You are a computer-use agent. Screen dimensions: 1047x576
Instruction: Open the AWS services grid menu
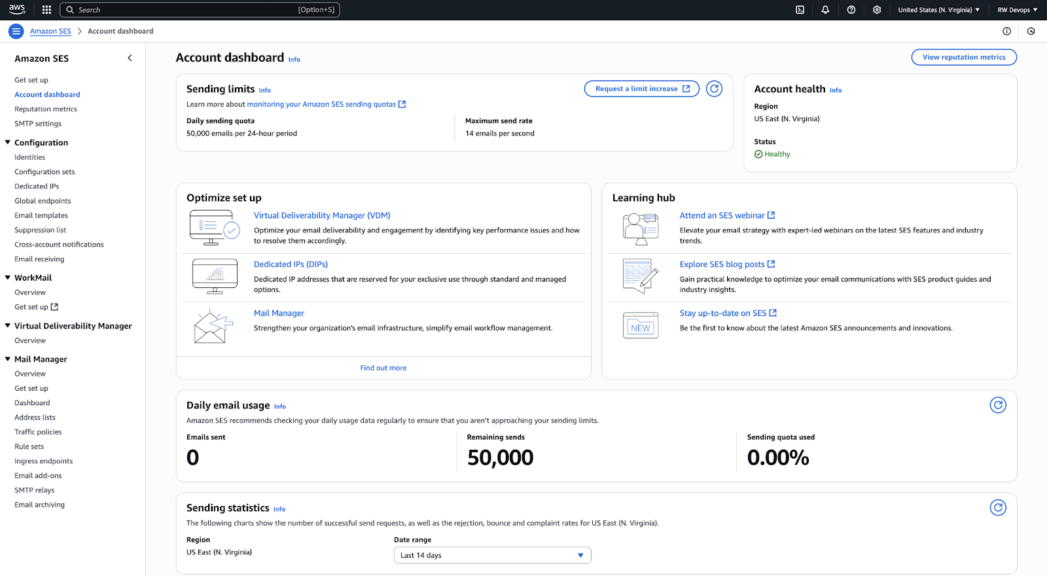pos(46,10)
